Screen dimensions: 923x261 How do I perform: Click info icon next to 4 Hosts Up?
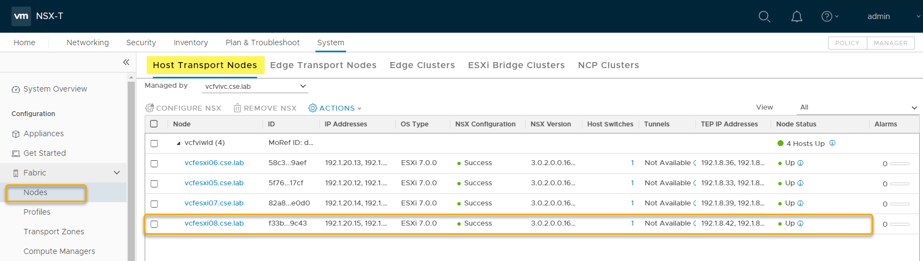click(832, 143)
